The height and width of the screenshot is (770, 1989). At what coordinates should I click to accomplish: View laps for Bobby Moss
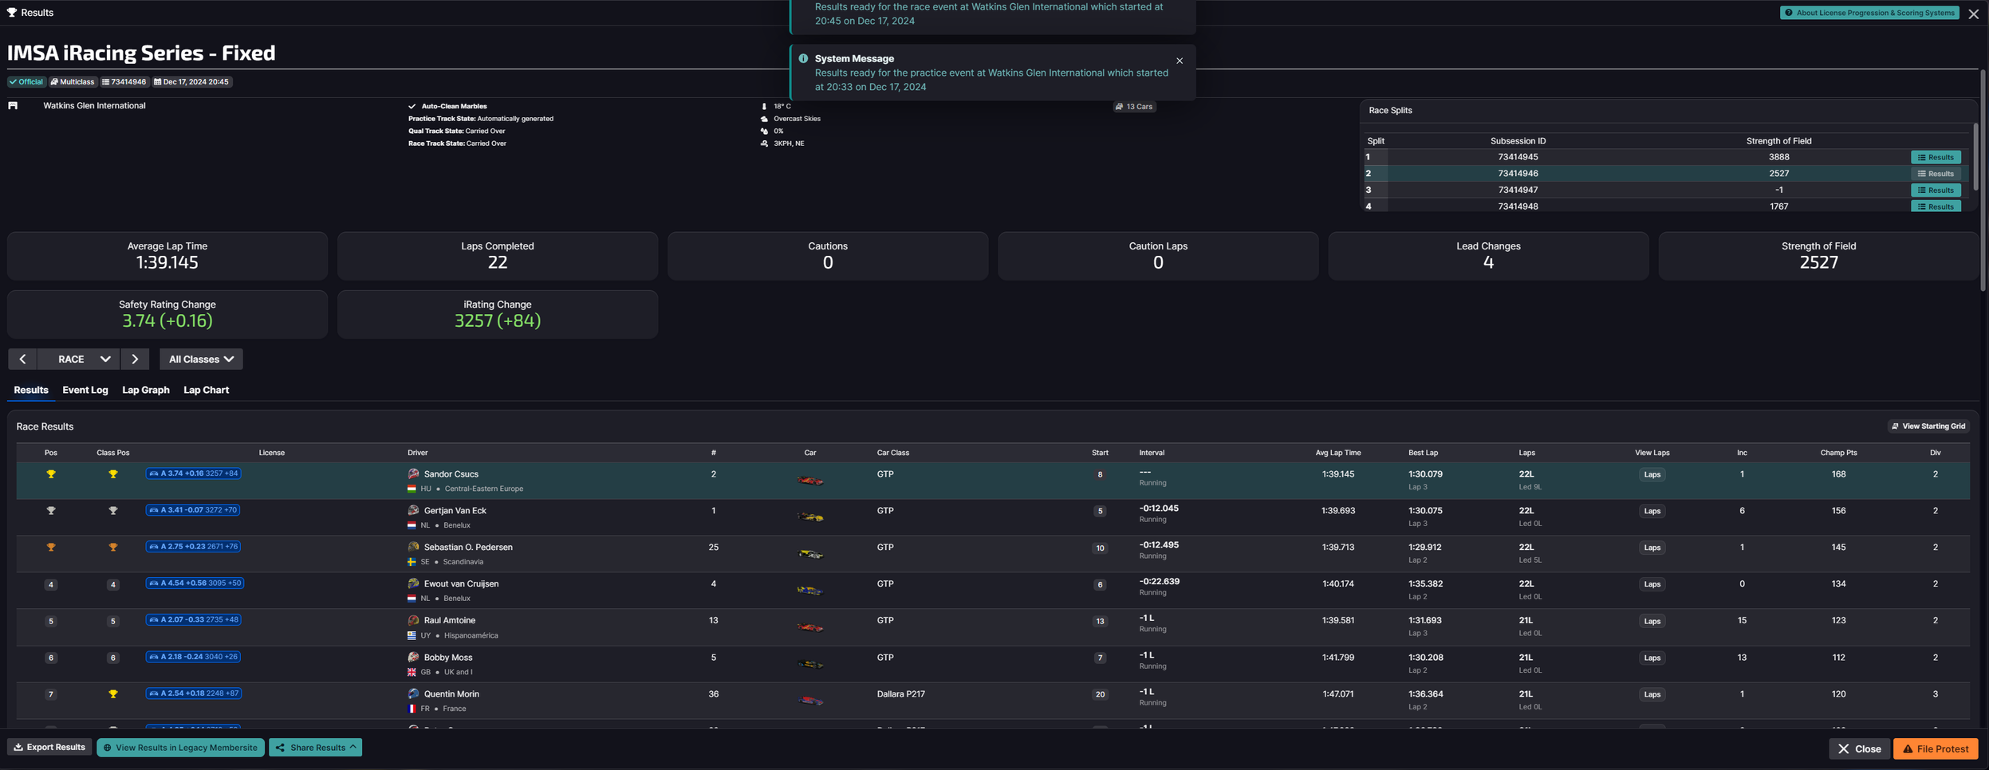1652,658
